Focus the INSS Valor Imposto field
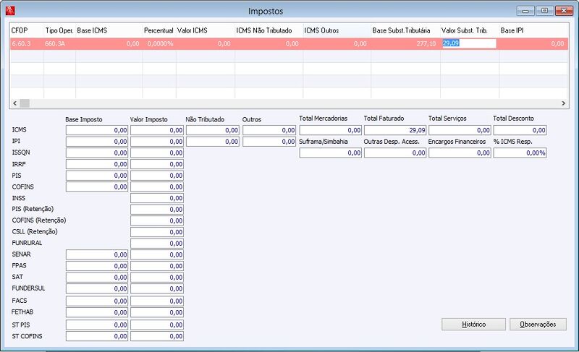The width and height of the screenshot is (579, 352). click(x=157, y=198)
